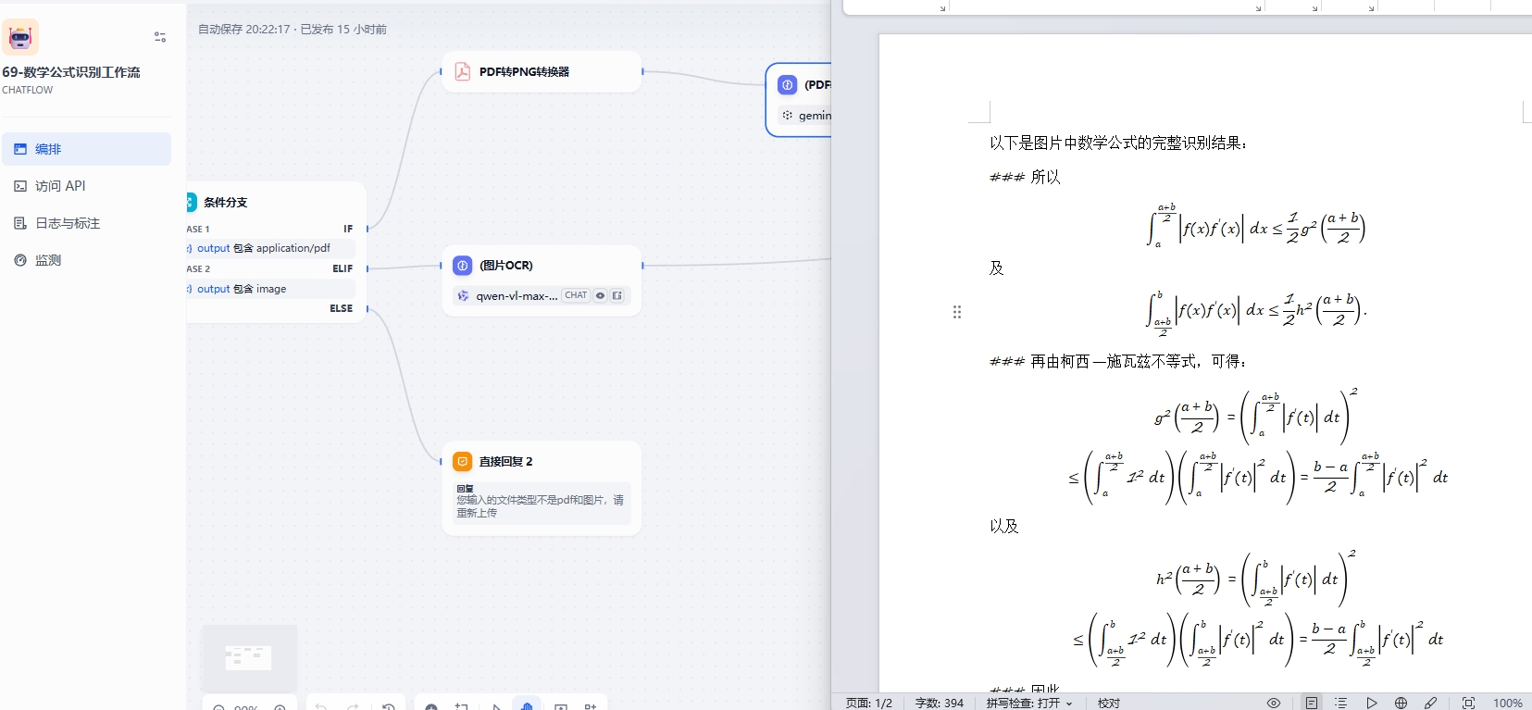Image resolution: width=1532 pixels, height=710 pixels.
Task: Click the gemini model row in PDF node
Action: pyautogui.click(x=805, y=116)
